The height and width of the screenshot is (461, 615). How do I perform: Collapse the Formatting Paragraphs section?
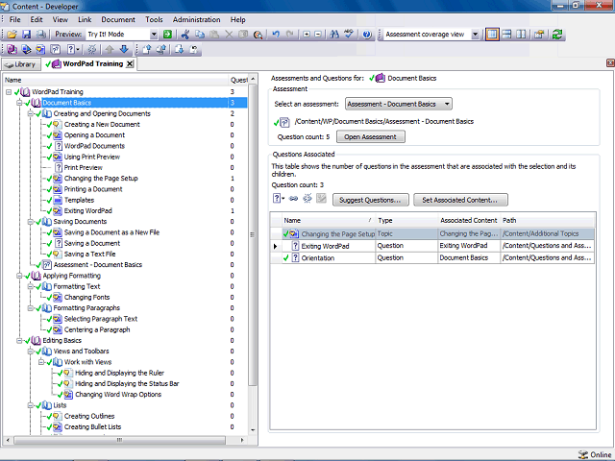click(30, 308)
